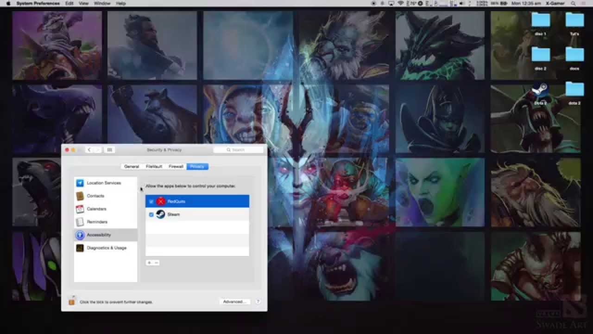The image size is (593, 334).
Task: Open the System Preferences menu
Action: (x=38, y=3)
